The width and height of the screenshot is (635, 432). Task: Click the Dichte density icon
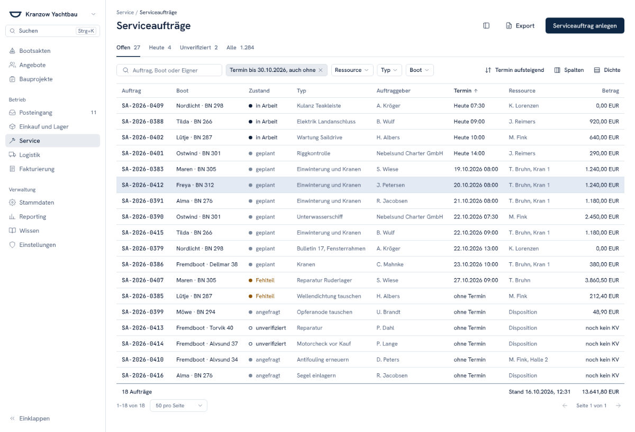(597, 70)
